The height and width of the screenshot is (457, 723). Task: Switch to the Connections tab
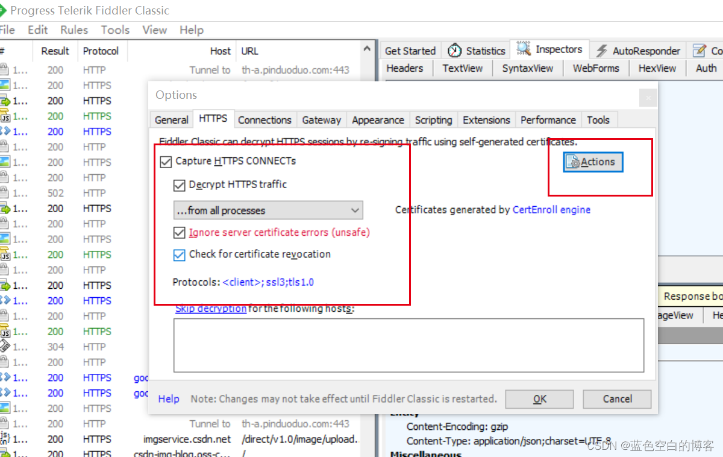(x=264, y=120)
